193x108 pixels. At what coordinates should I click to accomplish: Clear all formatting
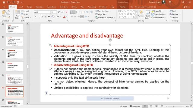coord(66,12)
